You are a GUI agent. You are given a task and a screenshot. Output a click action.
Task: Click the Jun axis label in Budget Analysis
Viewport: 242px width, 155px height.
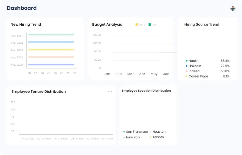(x=166, y=74)
